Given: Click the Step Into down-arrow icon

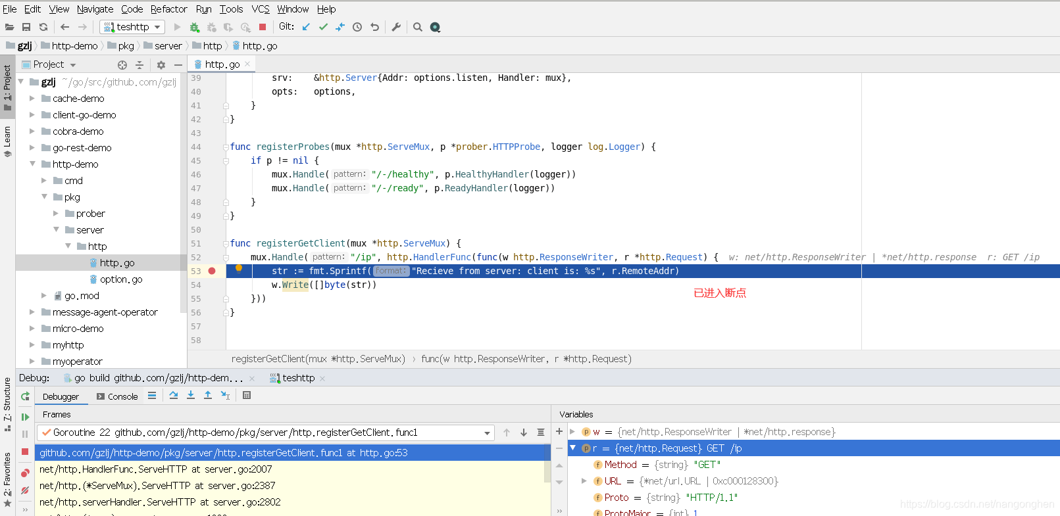Looking at the screenshot, I should tap(191, 396).
